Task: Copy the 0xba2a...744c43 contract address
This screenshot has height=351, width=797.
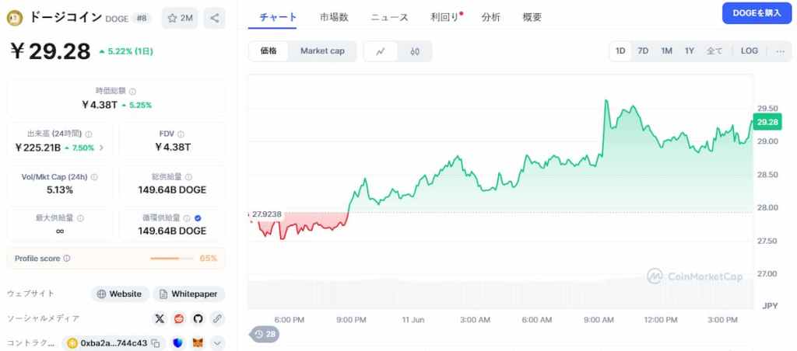Action: point(156,343)
